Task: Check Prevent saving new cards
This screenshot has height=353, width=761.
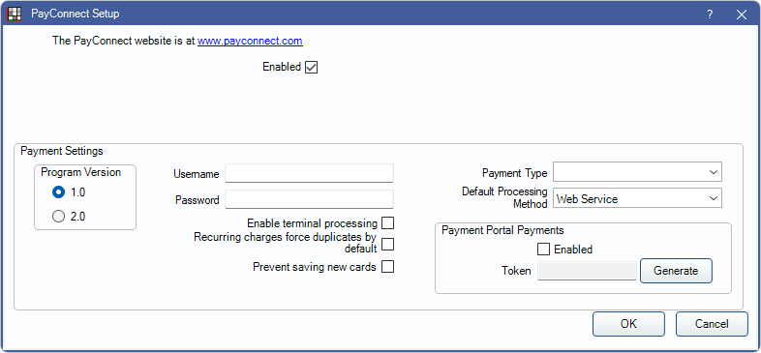Action: 387,267
